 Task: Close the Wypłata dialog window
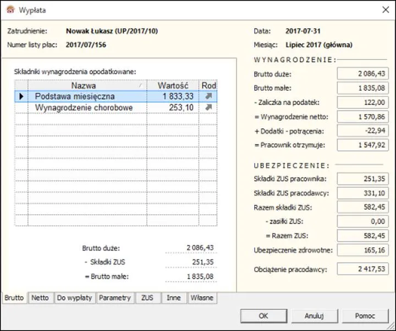[x=383, y=10]
